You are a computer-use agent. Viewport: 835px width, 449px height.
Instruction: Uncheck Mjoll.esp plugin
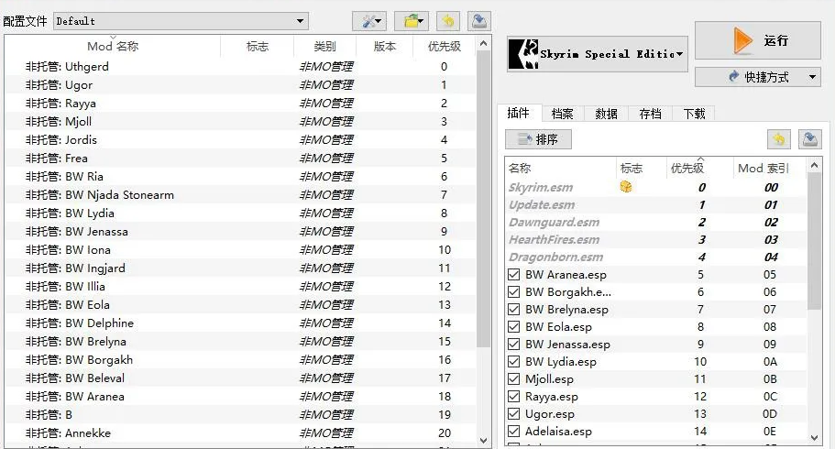click(x=514, y=379)
